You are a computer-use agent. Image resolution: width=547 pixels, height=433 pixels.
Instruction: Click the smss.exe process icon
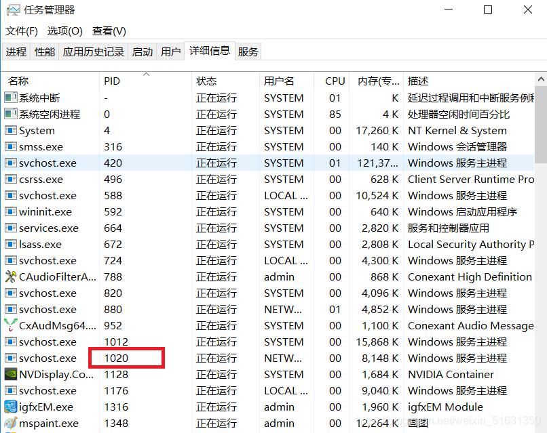(x=11, y=146)
